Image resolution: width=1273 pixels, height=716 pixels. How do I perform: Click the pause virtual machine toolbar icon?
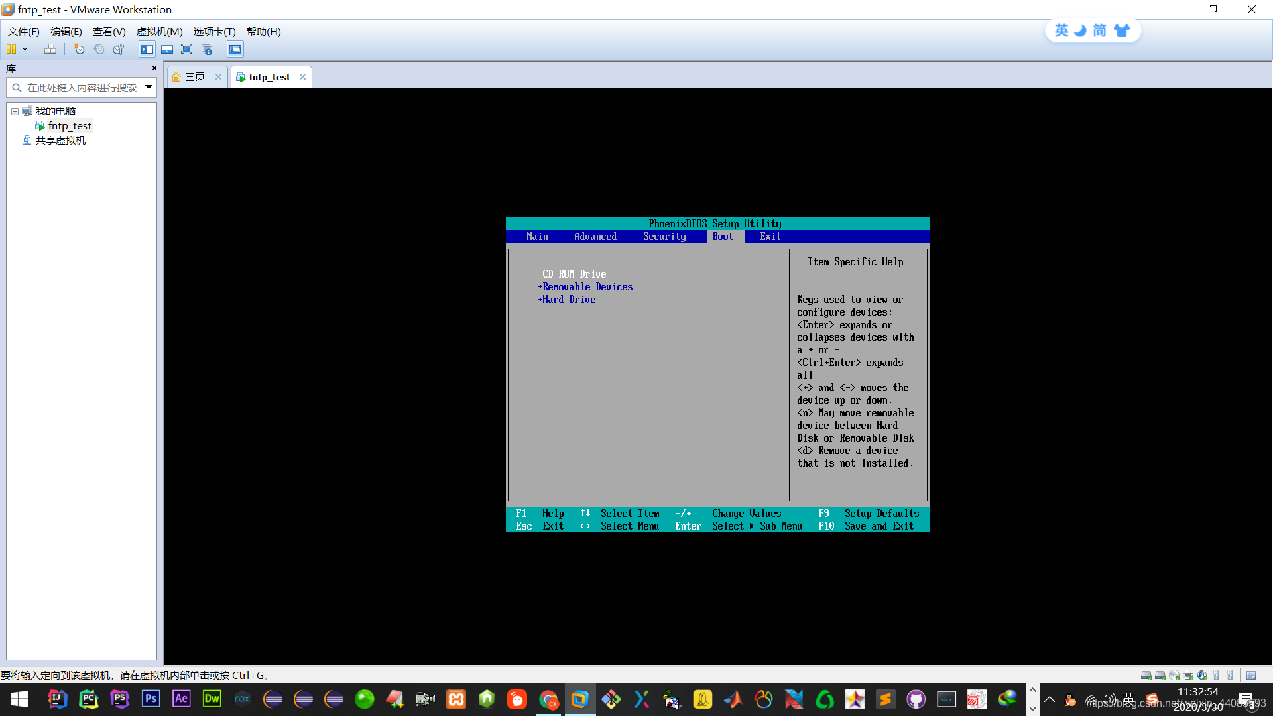(11, 49)
